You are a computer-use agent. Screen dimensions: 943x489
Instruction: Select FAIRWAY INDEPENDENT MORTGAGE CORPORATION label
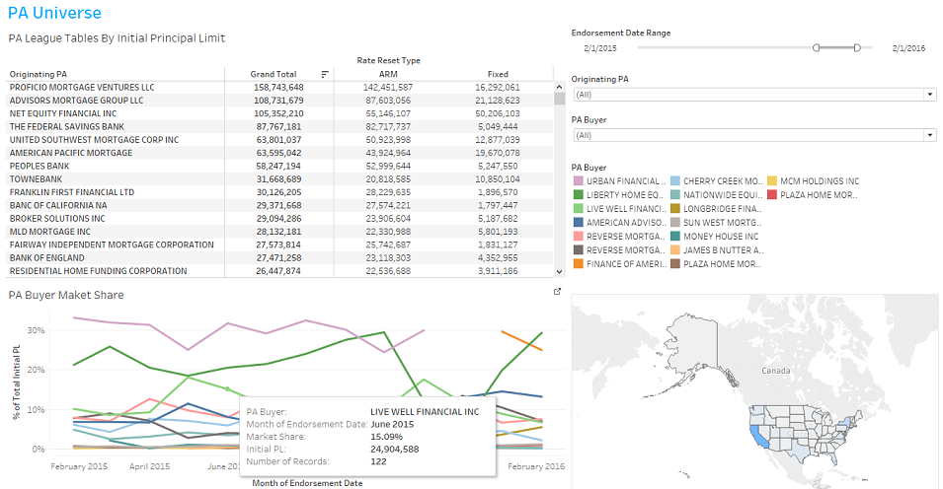[x=112, y=245]
